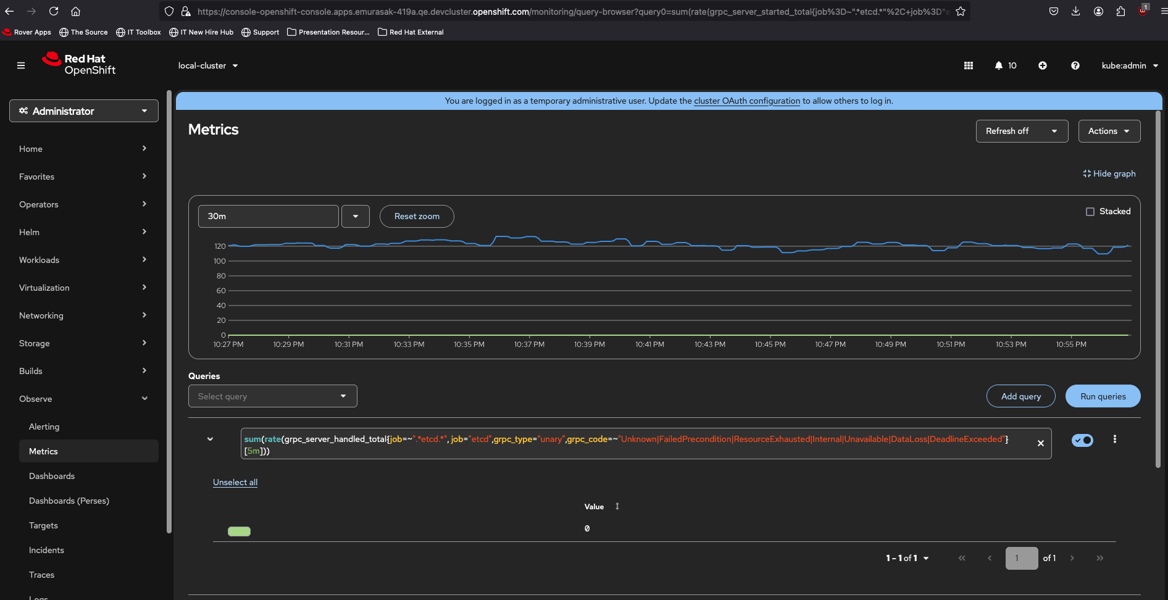The width and height of the screenshot is (1168, 600).
Task: Open the hamburger navigation menu
Action: [x=21, y=65]
